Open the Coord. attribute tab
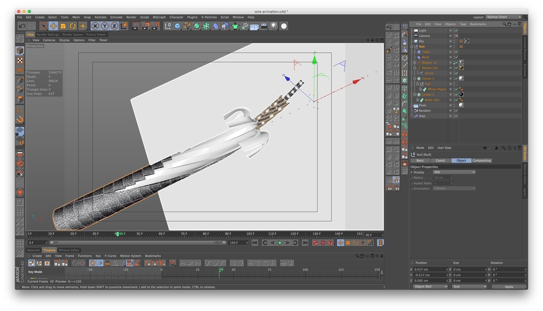This screenshot has height=311, width=543. point(441,160)
